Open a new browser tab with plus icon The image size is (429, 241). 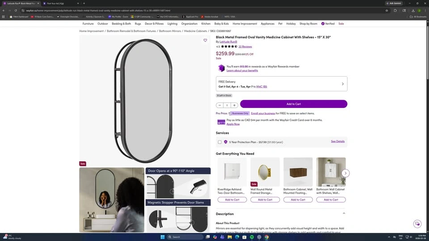click(x=84, y=3)
